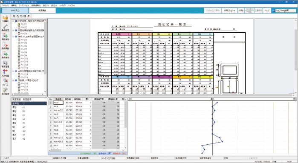Open the フォーム sidebar tool

point(5,82)
